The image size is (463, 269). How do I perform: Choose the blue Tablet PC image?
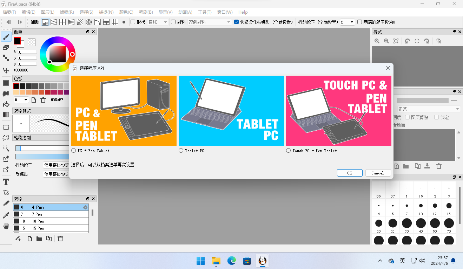coord(231,111)
